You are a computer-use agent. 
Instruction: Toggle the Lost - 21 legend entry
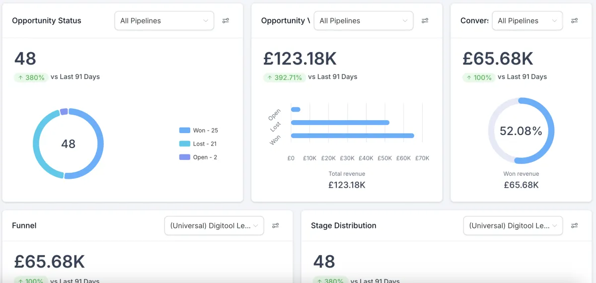pos(199,144)
